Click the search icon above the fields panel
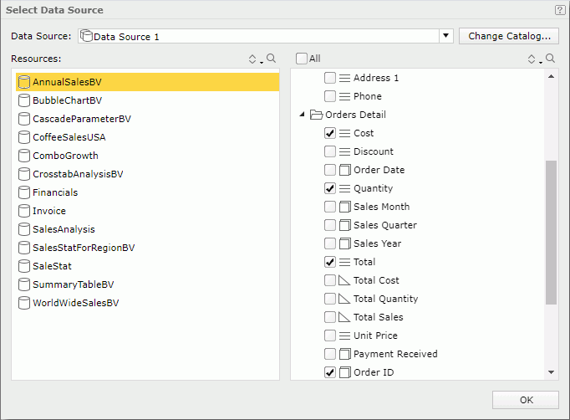The height and width of the screenshot is (420, 570). 549,59
